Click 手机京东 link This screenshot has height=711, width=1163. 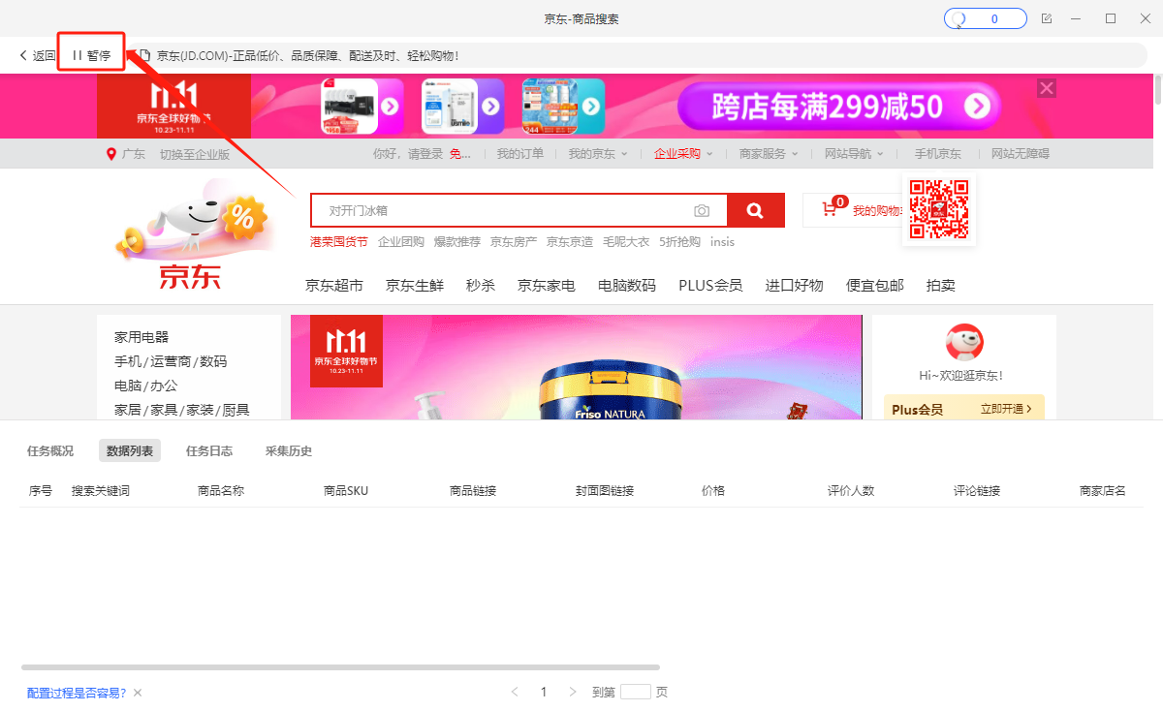click(938, 154)
